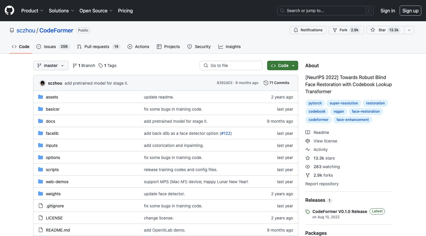Click the README.md file icon

[x=41, y=230]
